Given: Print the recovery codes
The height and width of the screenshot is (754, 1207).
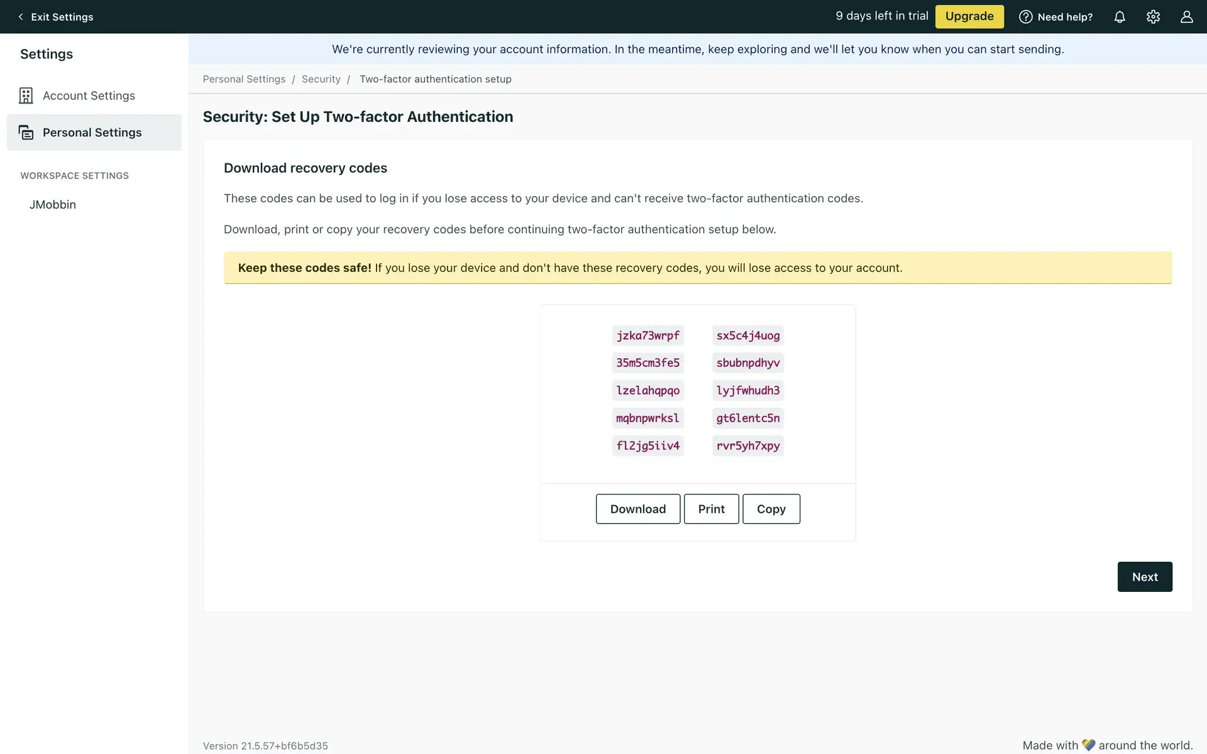Looking at the screenshot, I should point(711,509).
